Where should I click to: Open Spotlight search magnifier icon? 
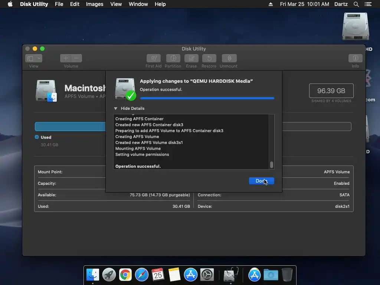coord(356,4)
